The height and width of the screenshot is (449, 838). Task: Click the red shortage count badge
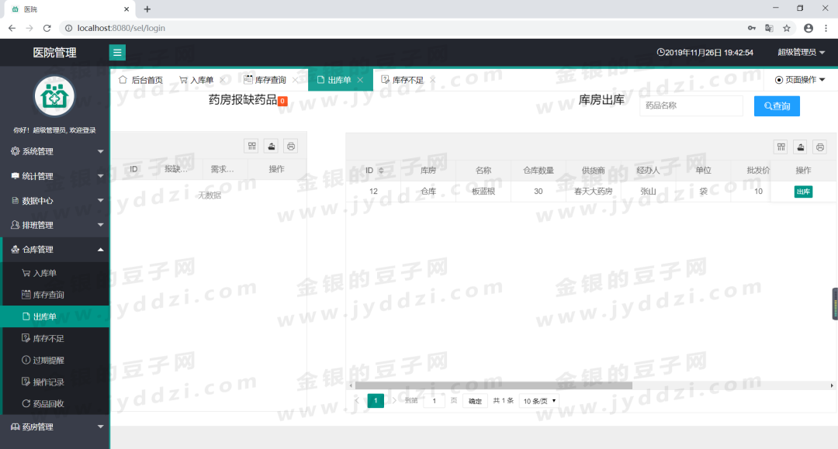(x=282, y=101)
